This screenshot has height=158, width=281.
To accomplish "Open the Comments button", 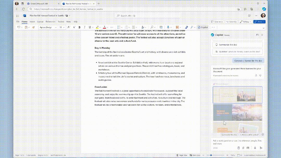I will tap(217, 22).
